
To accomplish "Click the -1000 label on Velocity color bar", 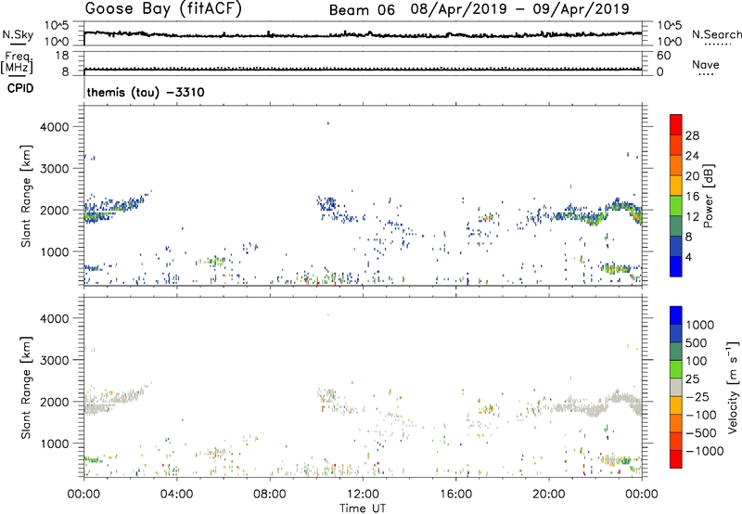I will tap(704, 451).
